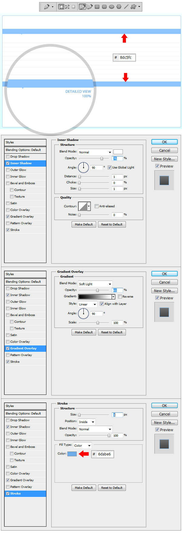
Task: Toggle the Use Global Light checkbox
Action: click(110, 168)
